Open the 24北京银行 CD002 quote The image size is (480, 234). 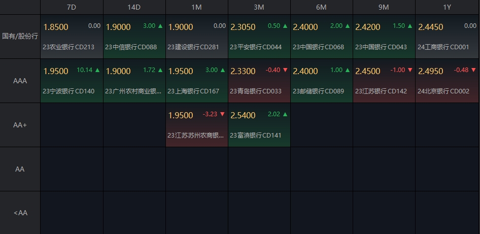[x=447, y=81]
